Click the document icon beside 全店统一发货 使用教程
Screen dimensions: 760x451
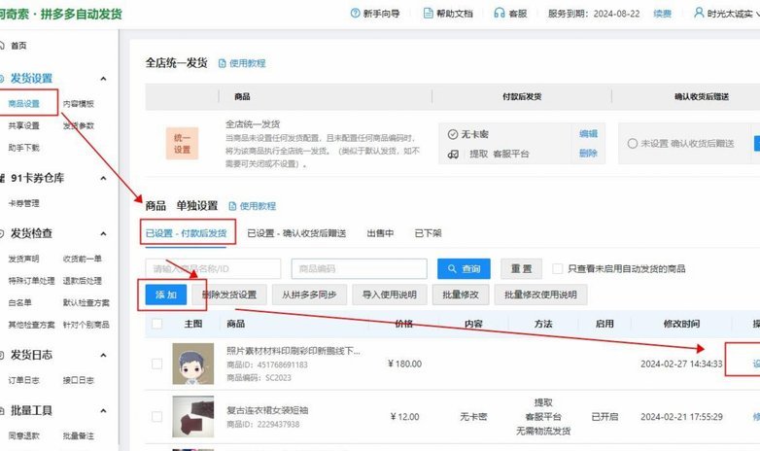click(x=222, y=63)
